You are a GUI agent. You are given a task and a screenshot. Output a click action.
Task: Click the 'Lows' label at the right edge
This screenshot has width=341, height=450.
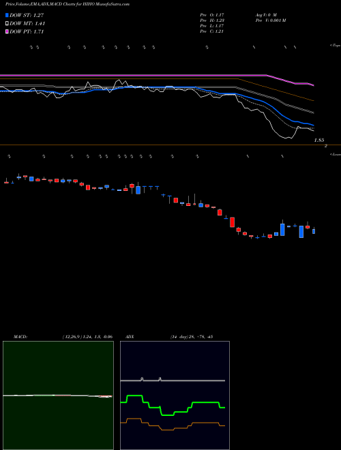(x=336, y=154)
